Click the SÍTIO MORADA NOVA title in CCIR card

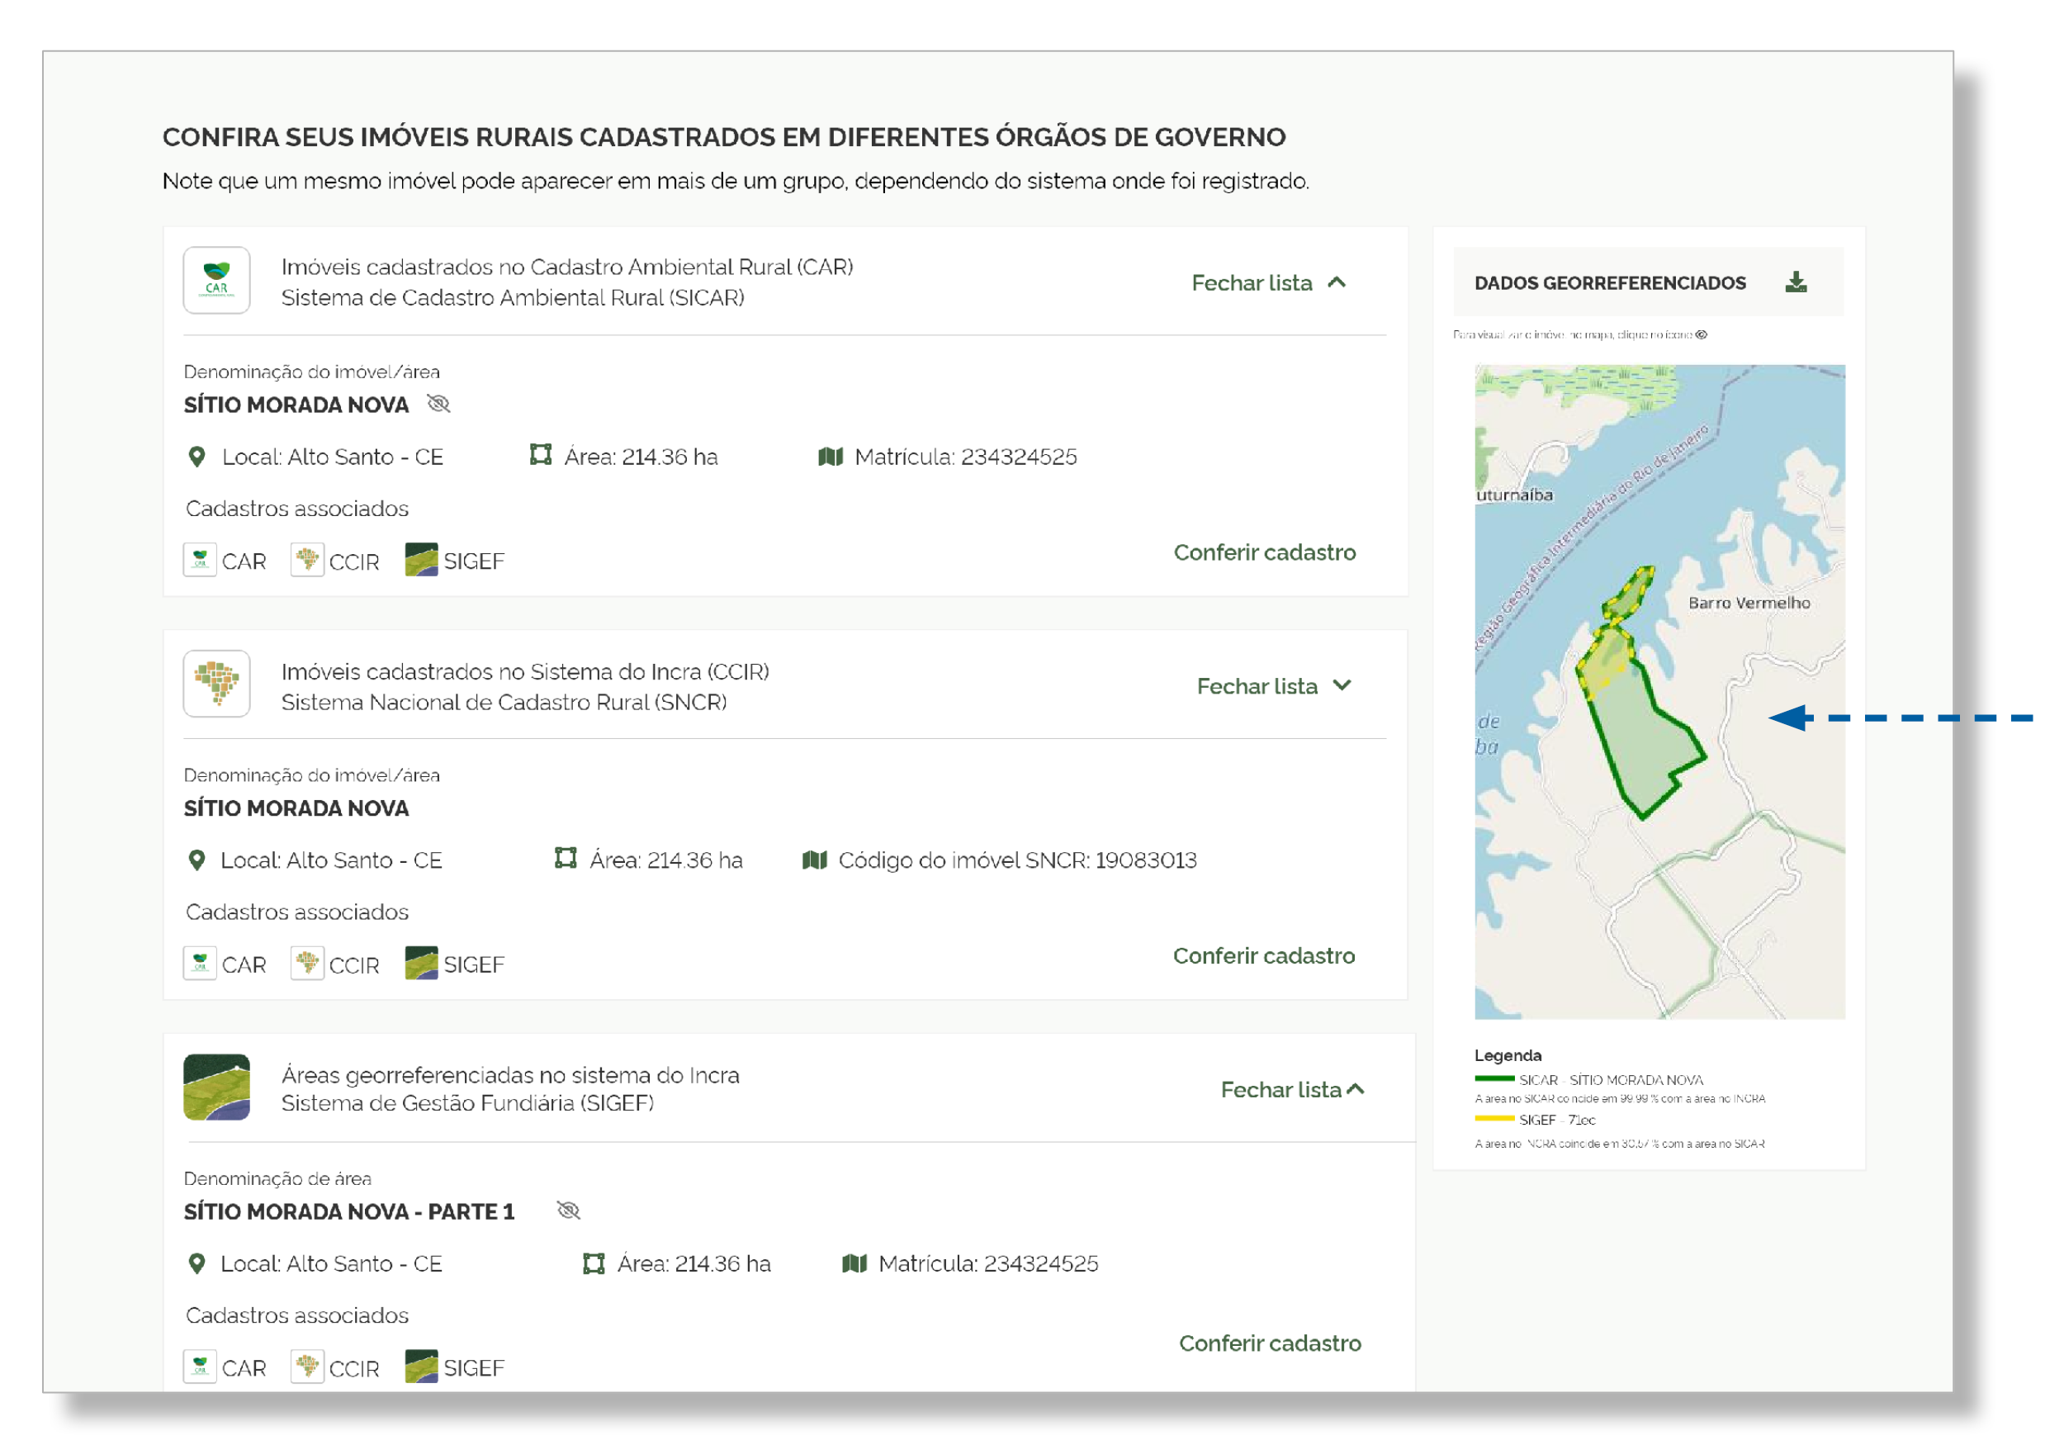click(x=296, y=808)
